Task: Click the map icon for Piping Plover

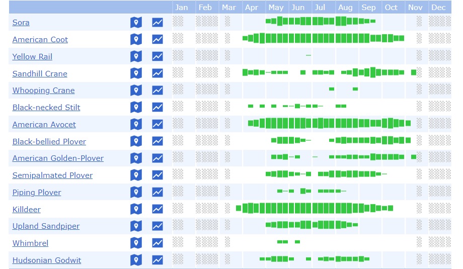Action: 136,193
